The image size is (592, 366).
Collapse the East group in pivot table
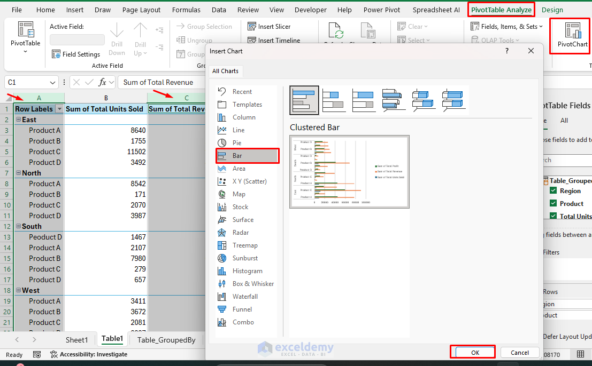click(18, 120)
